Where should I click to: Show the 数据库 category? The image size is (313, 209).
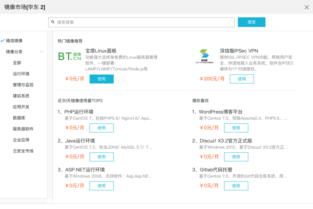coord(19,118)
